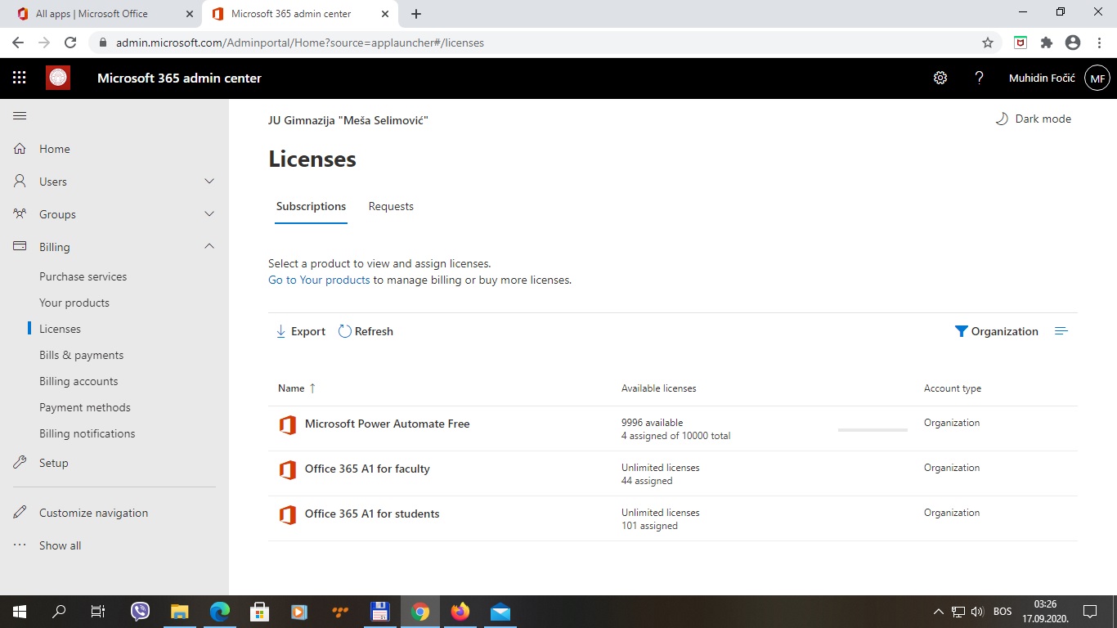Screen dimensions: 1117x628
Task: Open Microsoft Power Automate Free
Action: 388,424
